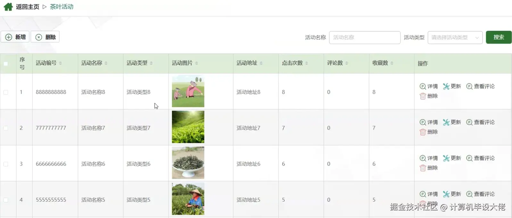
Task: Click cell text 5555555555
Action: (x=51, y=200)
